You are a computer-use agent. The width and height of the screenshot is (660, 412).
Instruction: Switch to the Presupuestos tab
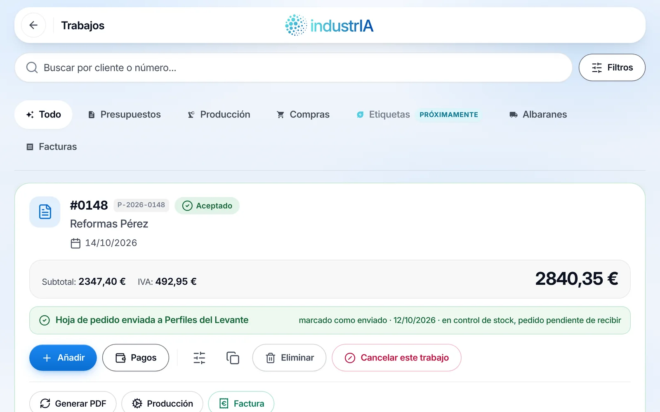125,115
